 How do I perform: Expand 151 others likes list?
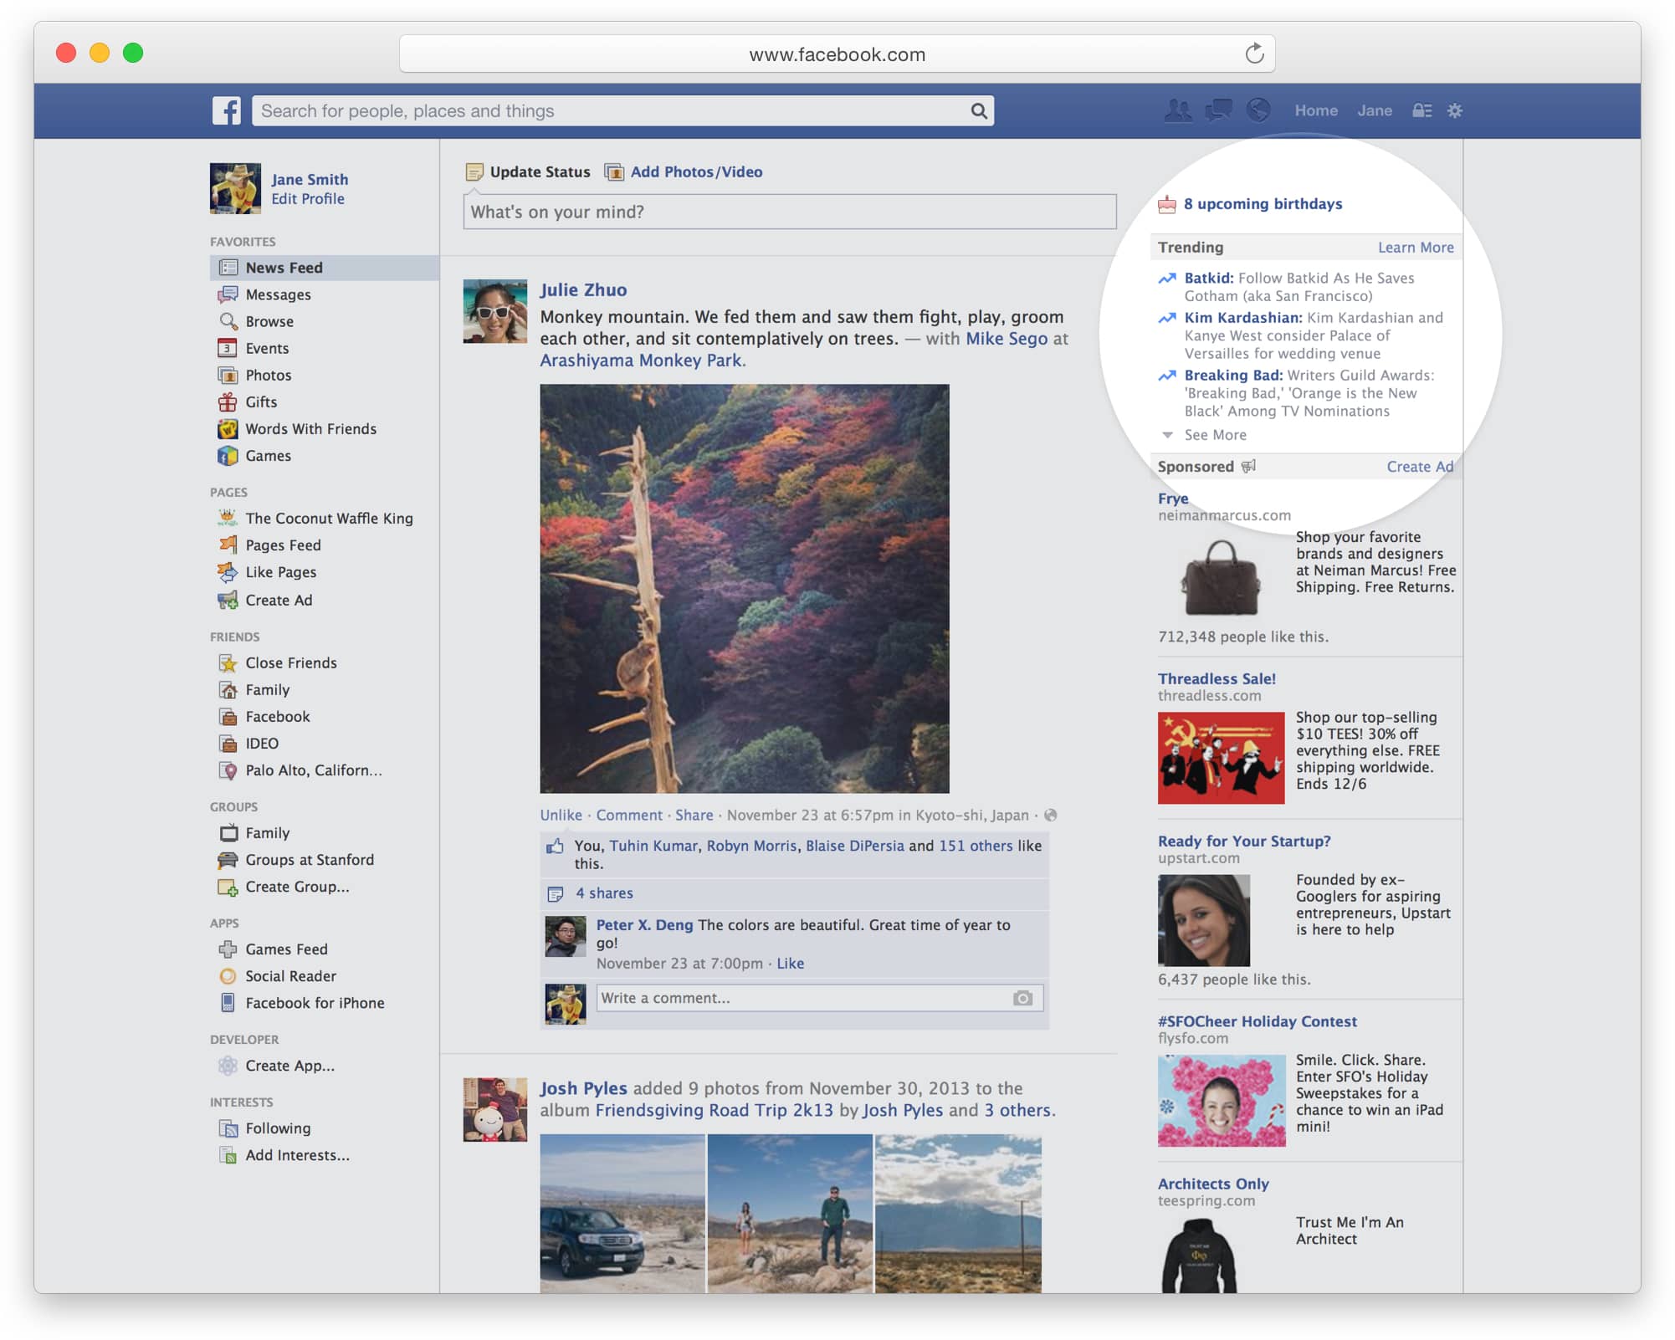point(975,846)
